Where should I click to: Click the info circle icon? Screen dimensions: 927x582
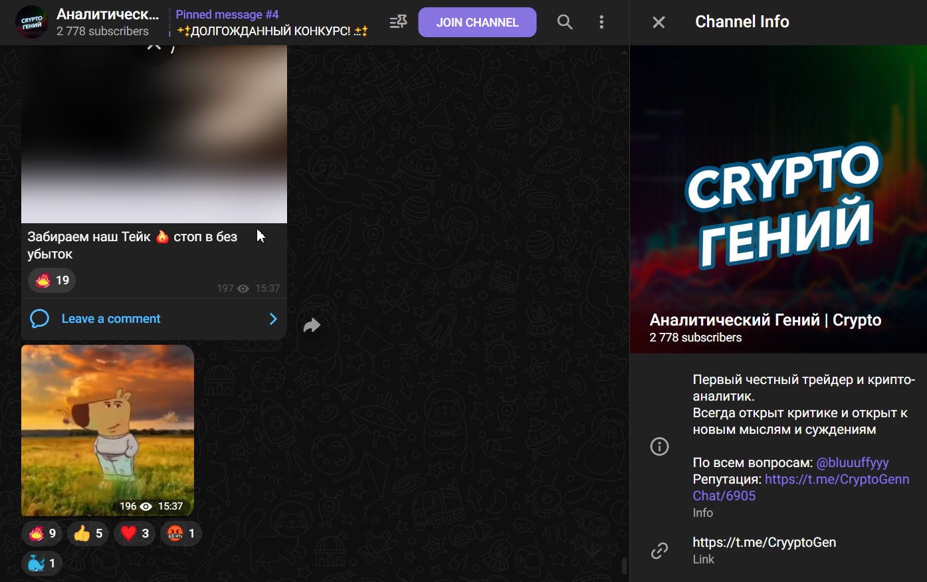click(x=659, y=446)
